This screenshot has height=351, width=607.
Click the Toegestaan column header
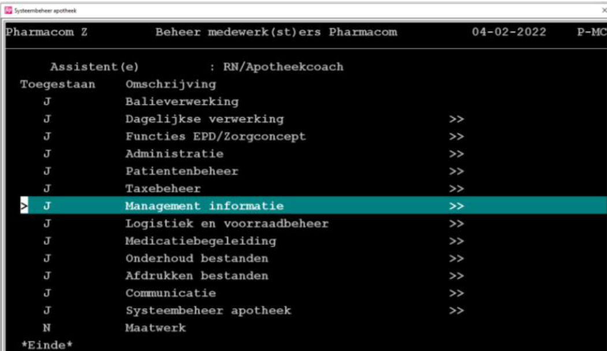[58, 84]
